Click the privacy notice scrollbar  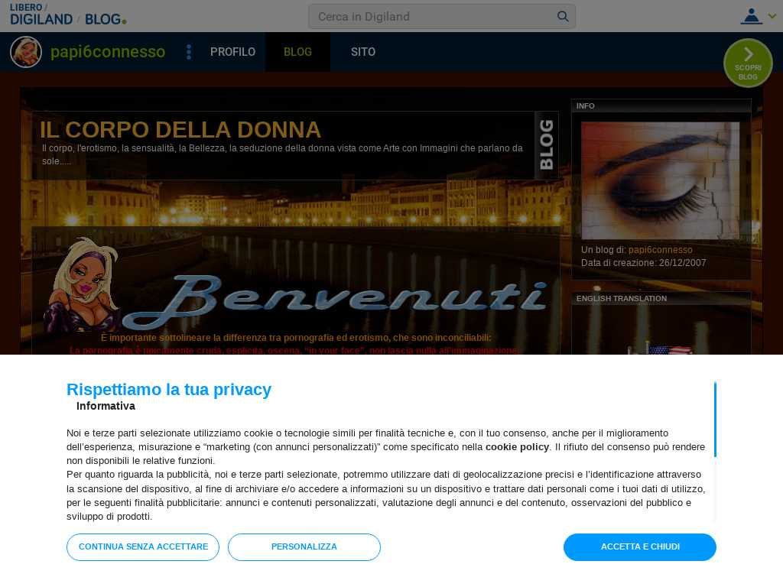tap(715, 420)
